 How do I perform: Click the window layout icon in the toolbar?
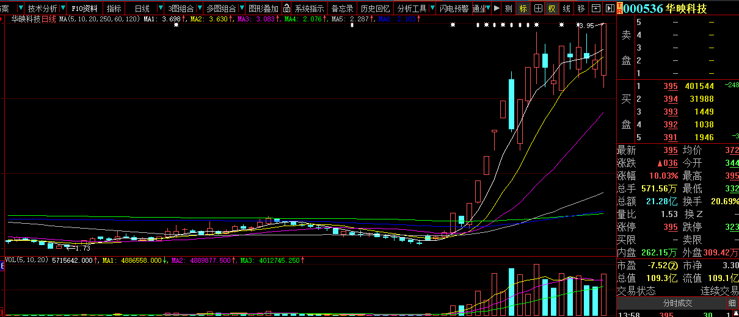tap(595, 9)
